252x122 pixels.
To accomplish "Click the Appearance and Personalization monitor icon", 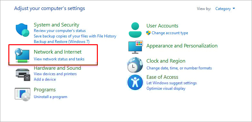I will pyautogui.click(x=135, y=47).
